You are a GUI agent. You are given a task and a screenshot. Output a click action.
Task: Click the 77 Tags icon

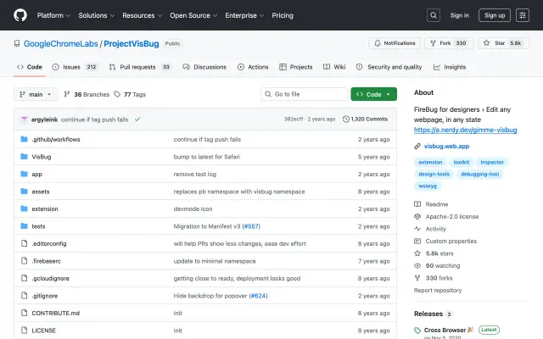pyautogui.click(x=117, y=94)
